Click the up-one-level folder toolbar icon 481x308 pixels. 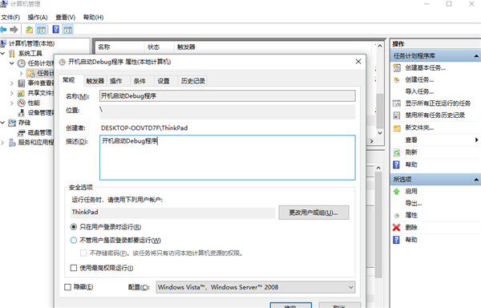pos(29,30)
